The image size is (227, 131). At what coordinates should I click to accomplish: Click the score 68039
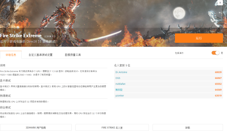[x=218, y=72]
